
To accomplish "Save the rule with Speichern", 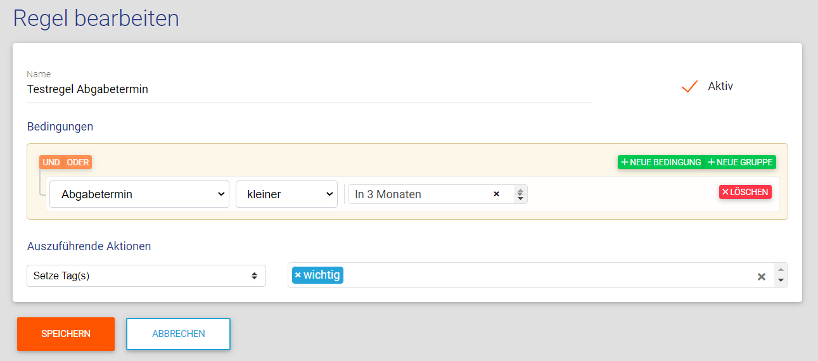I will [66, 334].
